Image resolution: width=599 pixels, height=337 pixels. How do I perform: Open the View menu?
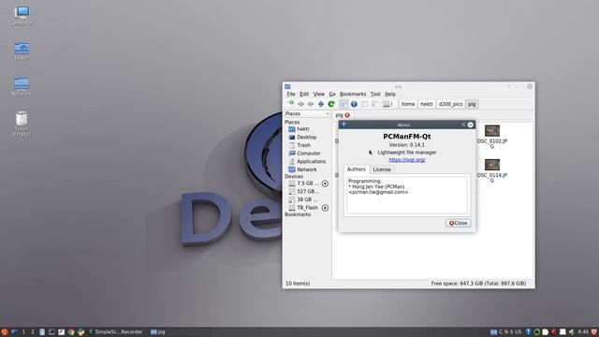click(318, 94)
